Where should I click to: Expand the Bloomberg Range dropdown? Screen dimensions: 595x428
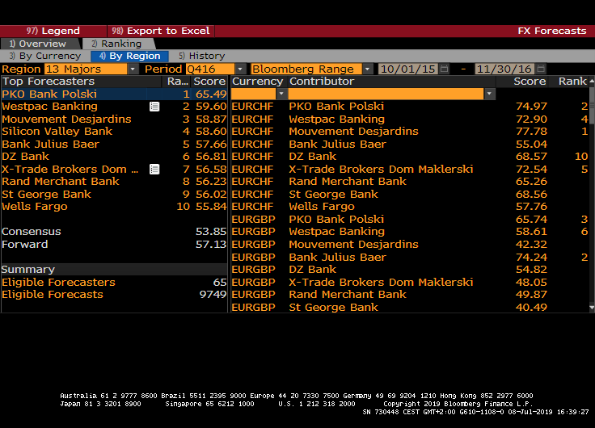tap(367, 69)
